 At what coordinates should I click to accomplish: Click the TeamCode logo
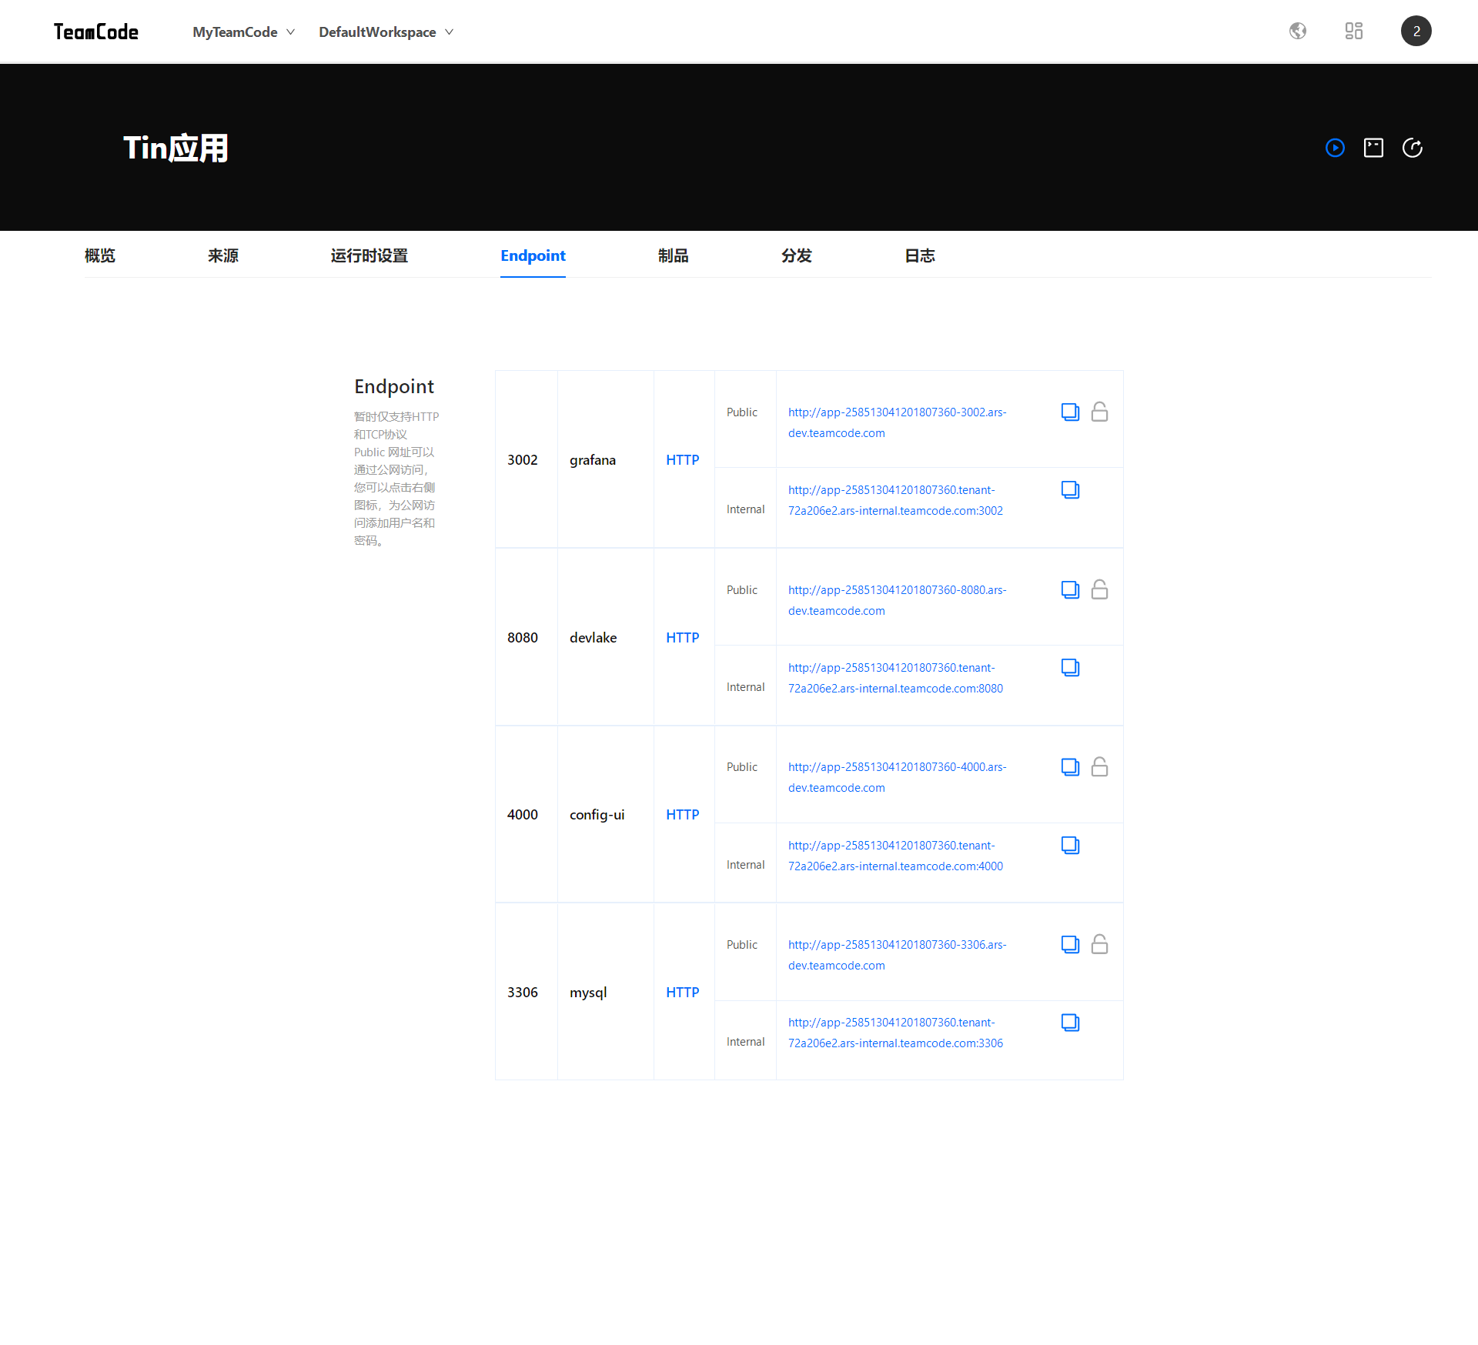tap(96, 32)
